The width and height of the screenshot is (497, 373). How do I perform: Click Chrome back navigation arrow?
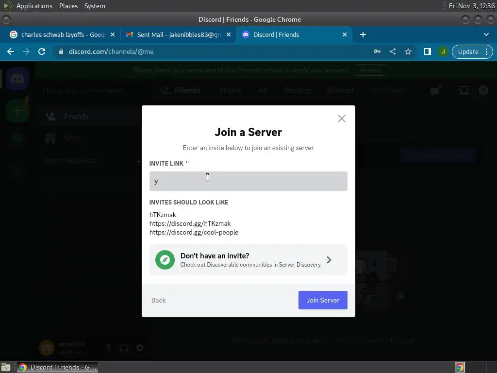click(11, 51)
